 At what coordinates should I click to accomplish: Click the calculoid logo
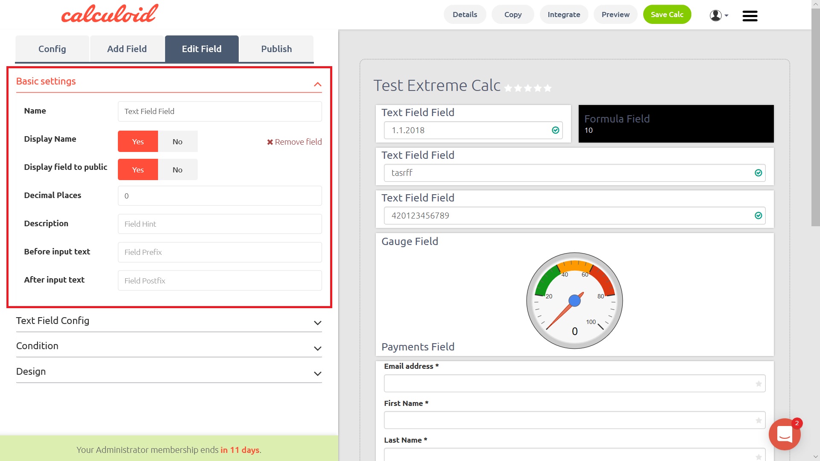(x=110, y=14)
